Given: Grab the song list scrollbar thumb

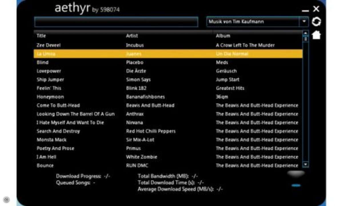Looking at the screenshot, I should coord(306,38).
